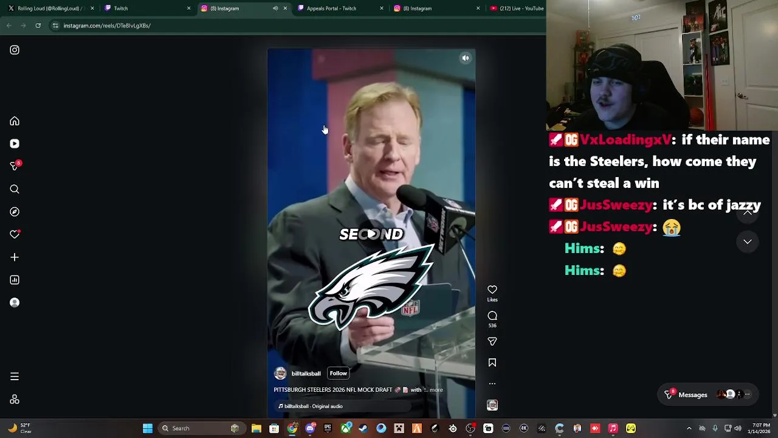Close the Twitch tab
This screenshot has height=438, width=778.
tap(188, 9)
